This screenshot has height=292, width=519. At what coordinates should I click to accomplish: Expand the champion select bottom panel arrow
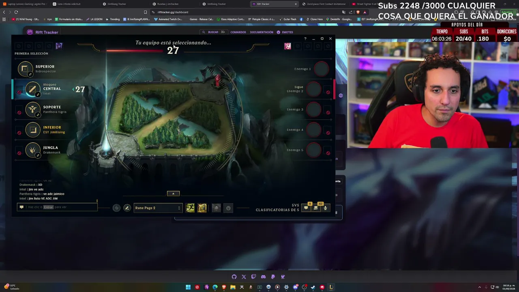pos(173,193)
